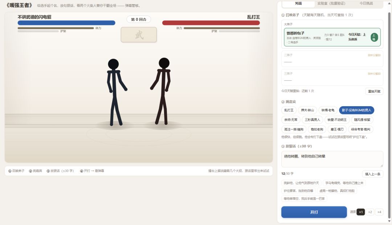Choose opponent 三秒真男人
This screenshot has width=392, height=225.
point(312,120)
